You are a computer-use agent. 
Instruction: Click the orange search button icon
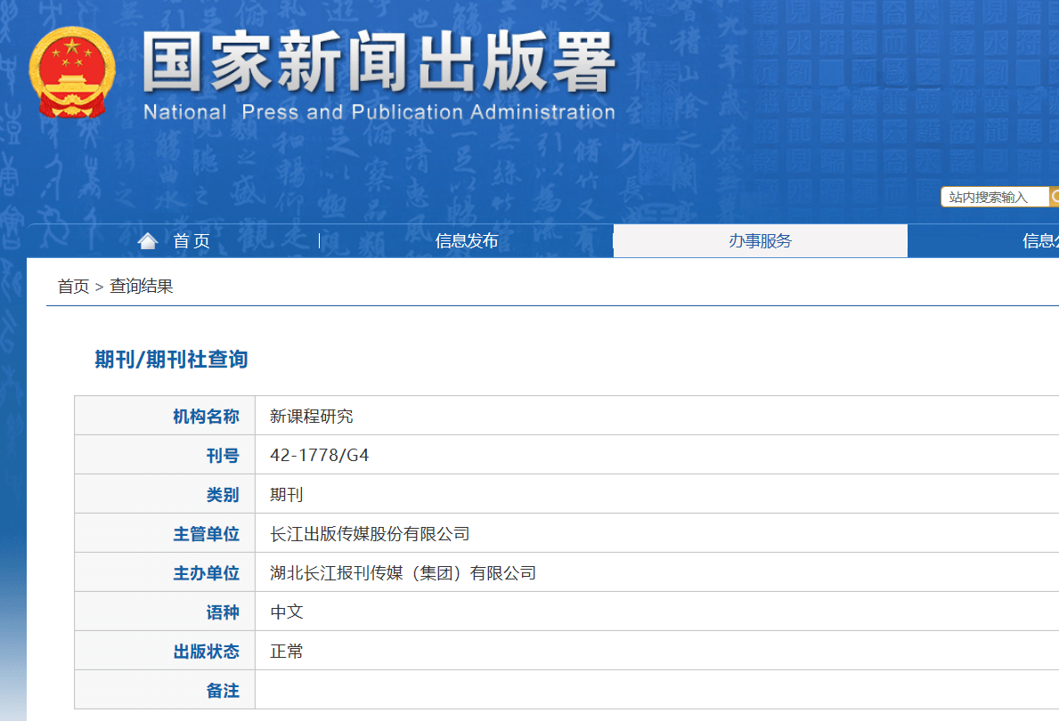click(x=1055, y=197)
